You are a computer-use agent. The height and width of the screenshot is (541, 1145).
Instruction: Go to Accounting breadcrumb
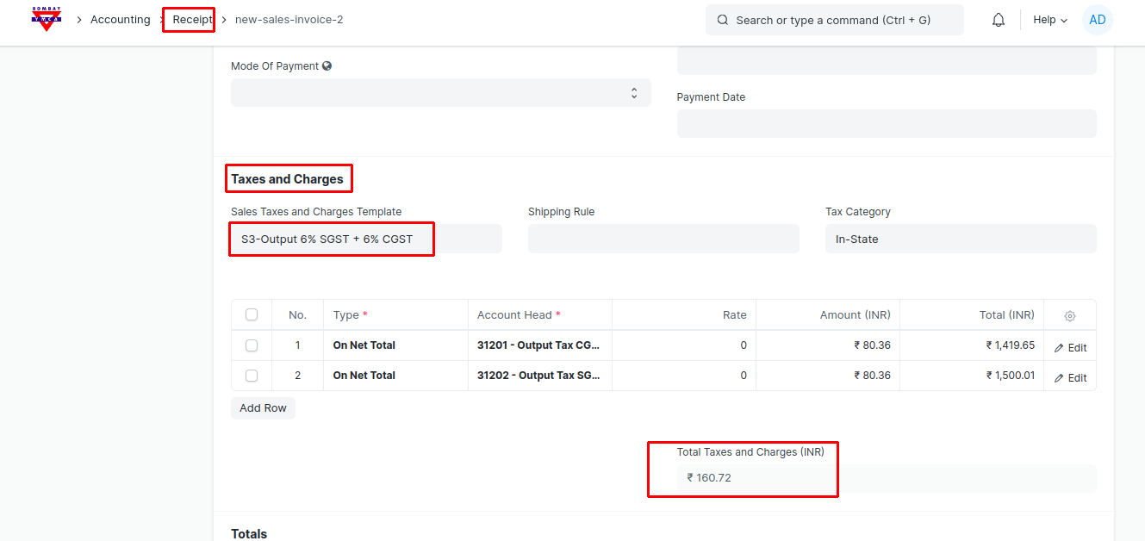coord(120,20)
